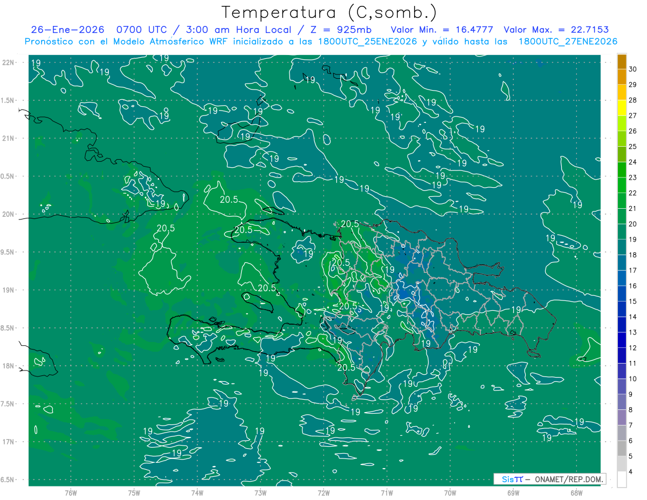The width and height of the screenshot is (647, 500).
Task: Click the "22N" latitude label
Action: [9, 62]
